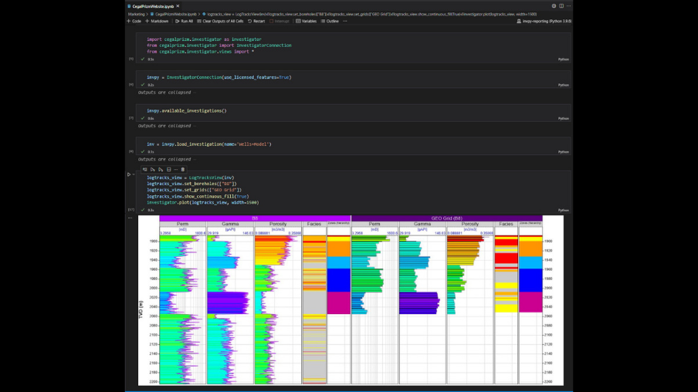Run All notebook cells
The image size is (698, 392).
[x=185, y=21]
